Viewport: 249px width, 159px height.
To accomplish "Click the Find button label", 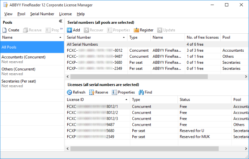I will (148, 92).
